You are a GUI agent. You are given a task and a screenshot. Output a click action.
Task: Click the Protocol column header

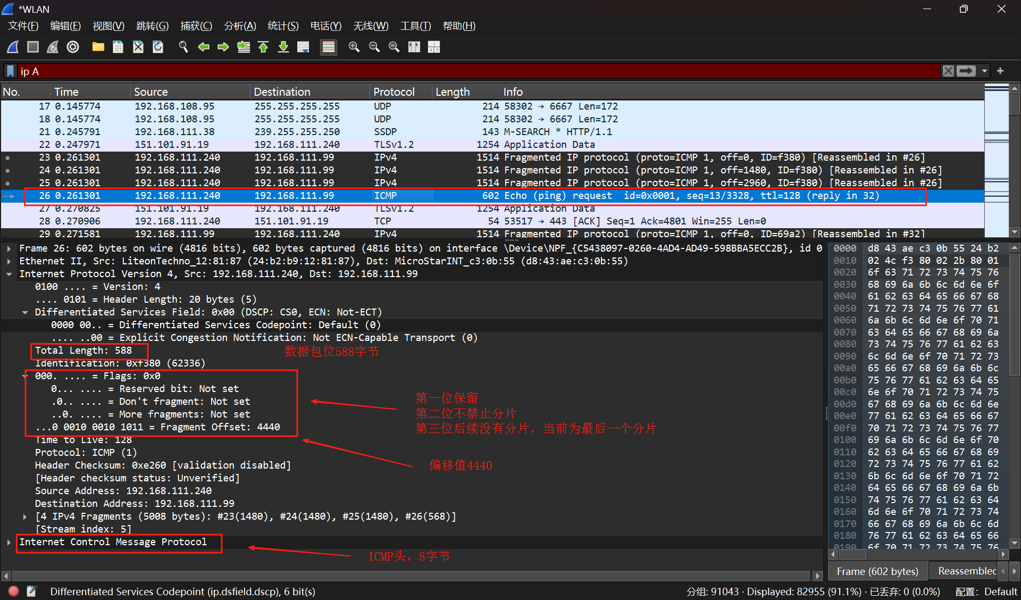(x=394, y=91)
